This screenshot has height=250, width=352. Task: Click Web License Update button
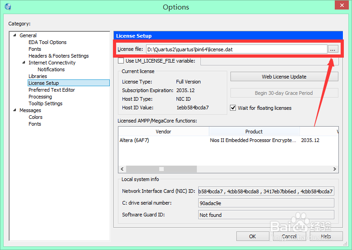284,77
